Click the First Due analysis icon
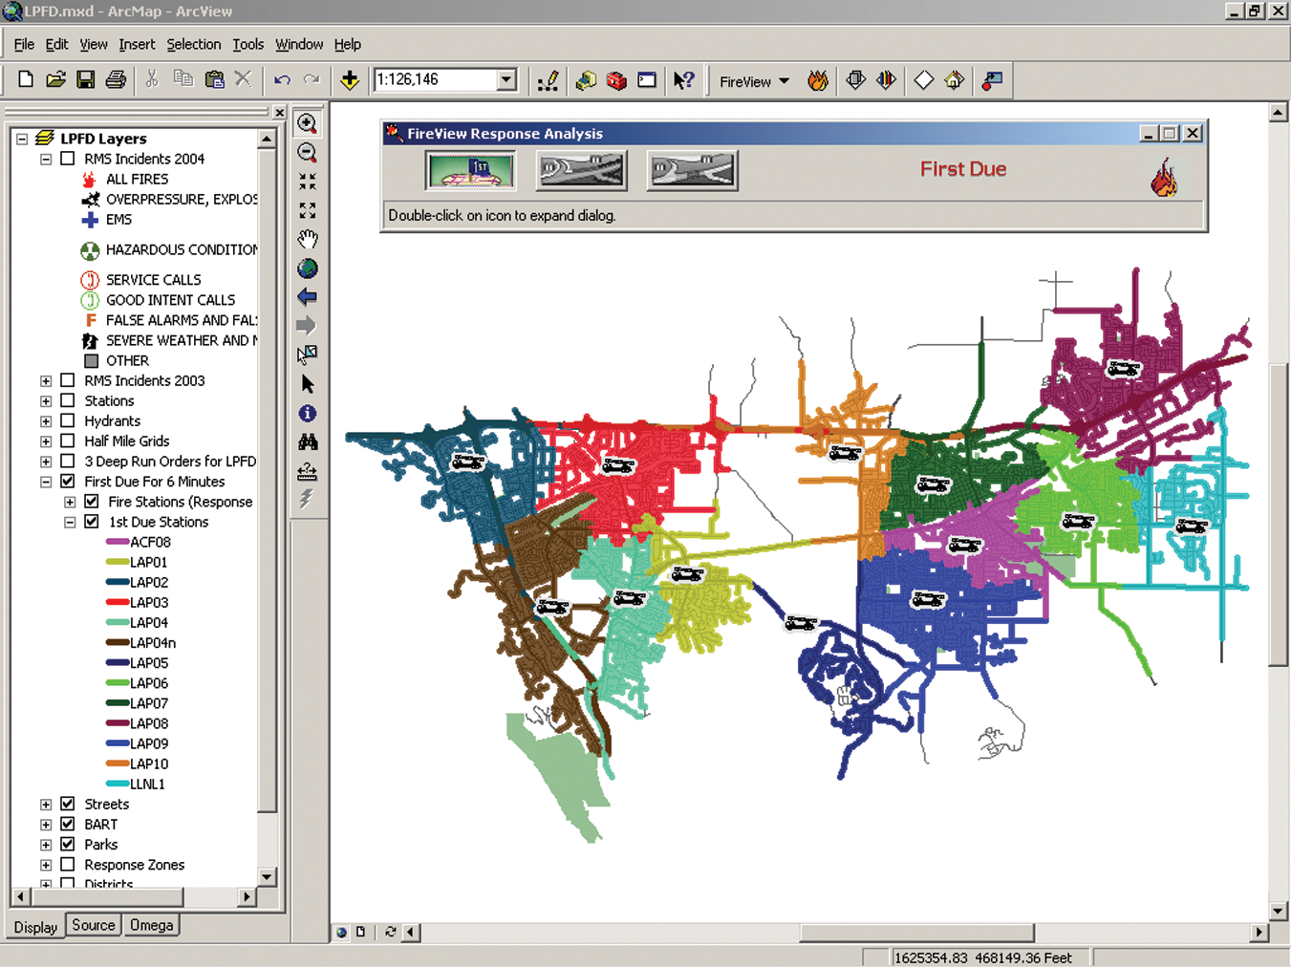The image size is (1291, 968). [470, 171]
